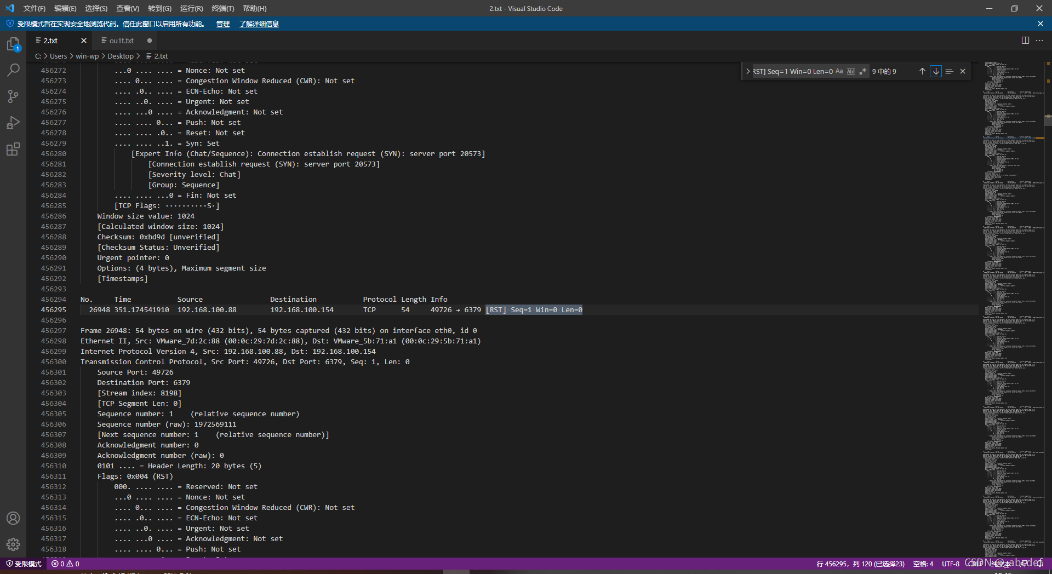Screen dimensions: 1052x574
Task: Click the Desktop breadcrumb segment
Action: [121, 56]
